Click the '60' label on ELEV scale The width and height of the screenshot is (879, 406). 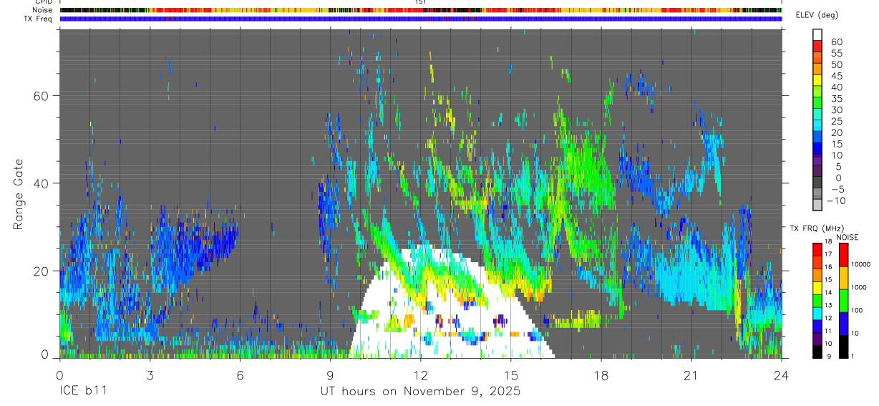pos(837,42)
